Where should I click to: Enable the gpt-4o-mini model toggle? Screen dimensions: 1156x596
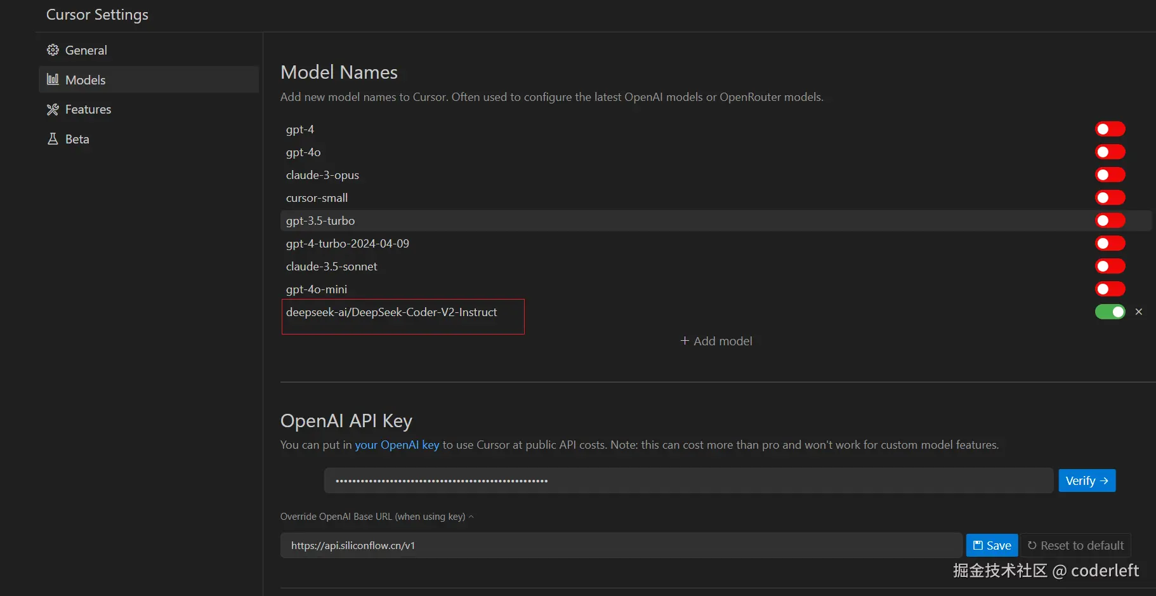point(1110,289)
